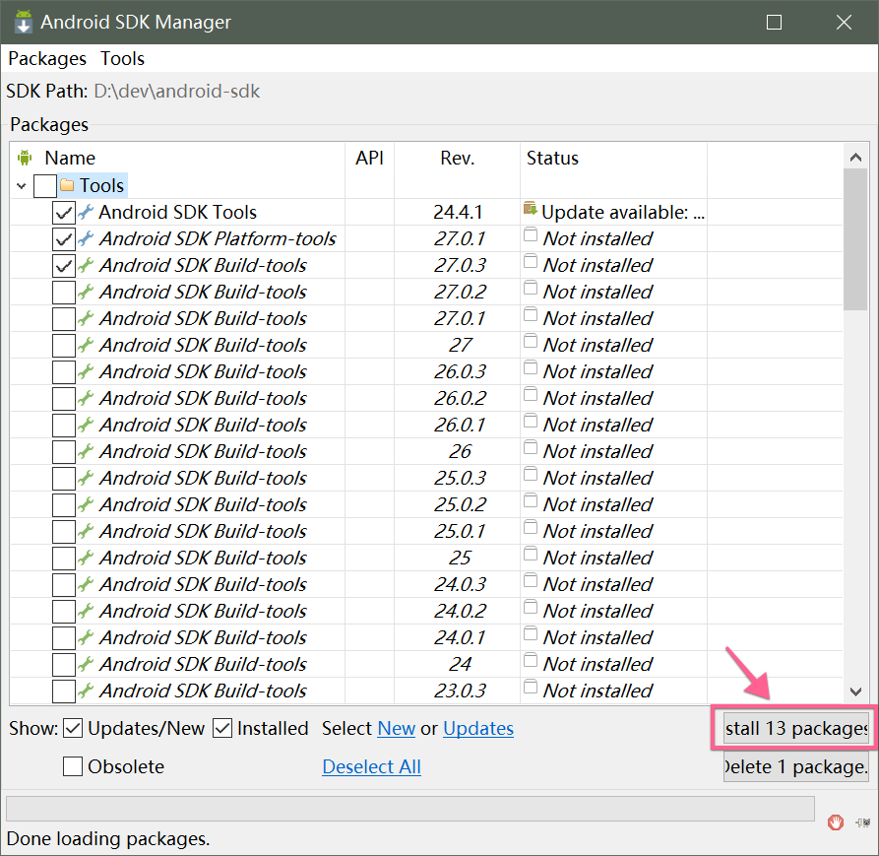Check Android SDK Build-tools 25.0.3

point(64,479)
